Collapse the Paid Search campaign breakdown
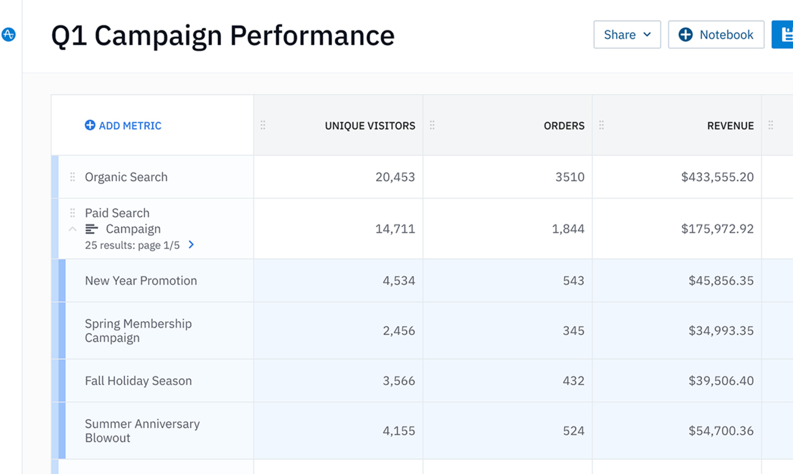Screen dimensions: 793x474 72,229
